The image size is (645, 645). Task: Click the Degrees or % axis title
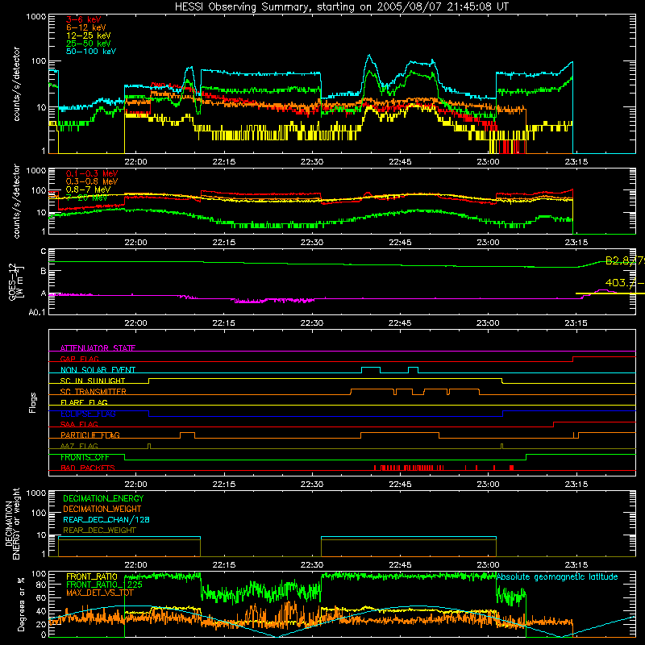tap(22, 605)
